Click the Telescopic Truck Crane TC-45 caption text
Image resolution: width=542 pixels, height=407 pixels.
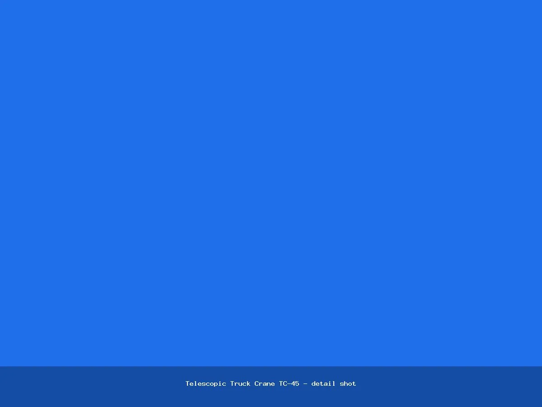tap(271, 383)
